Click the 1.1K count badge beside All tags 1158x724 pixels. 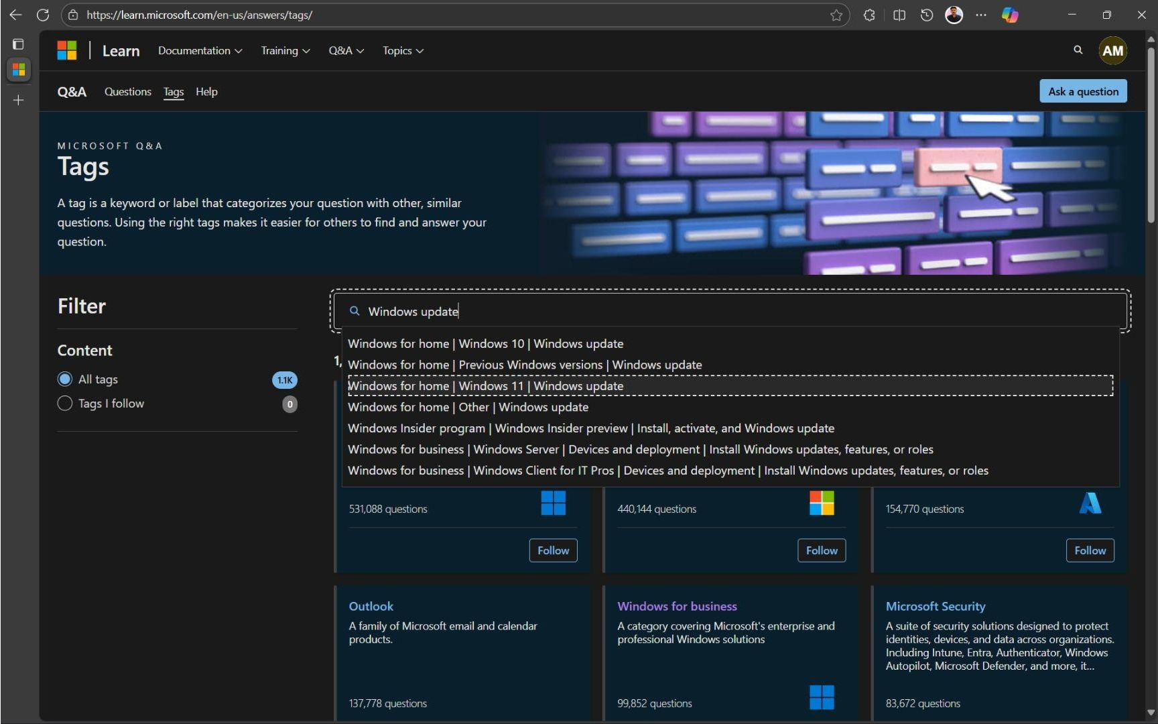[285, 380]
